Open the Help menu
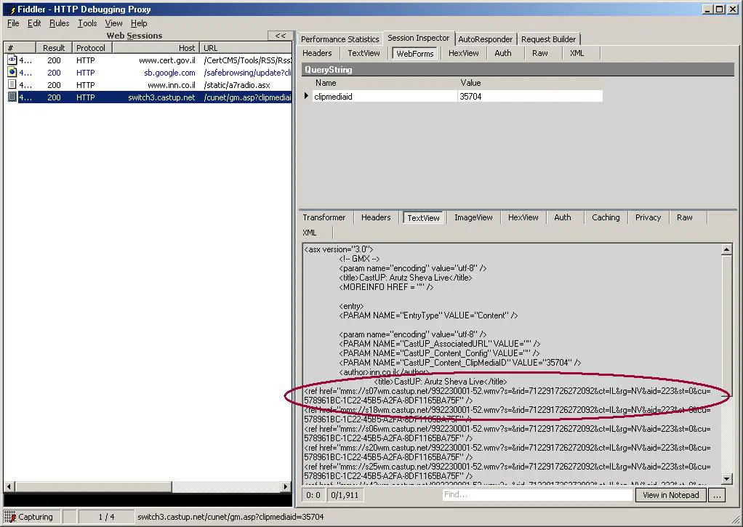743x527 pixels. (139, 23)
